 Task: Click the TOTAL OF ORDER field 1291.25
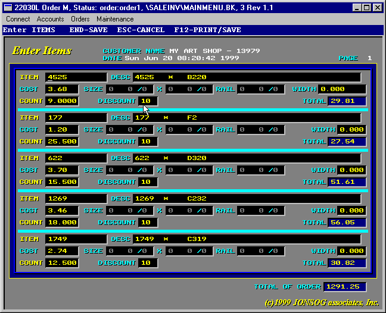click(x=345, y=287)
